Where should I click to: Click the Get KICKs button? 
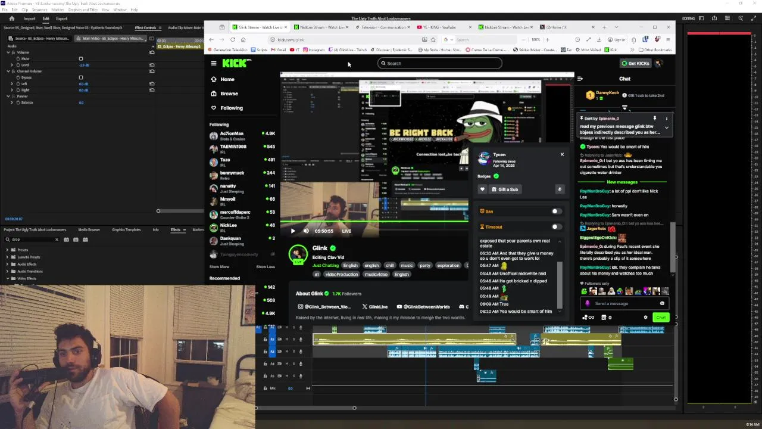635,63
